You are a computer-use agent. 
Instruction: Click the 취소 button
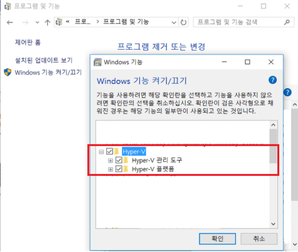coord(259,239)
